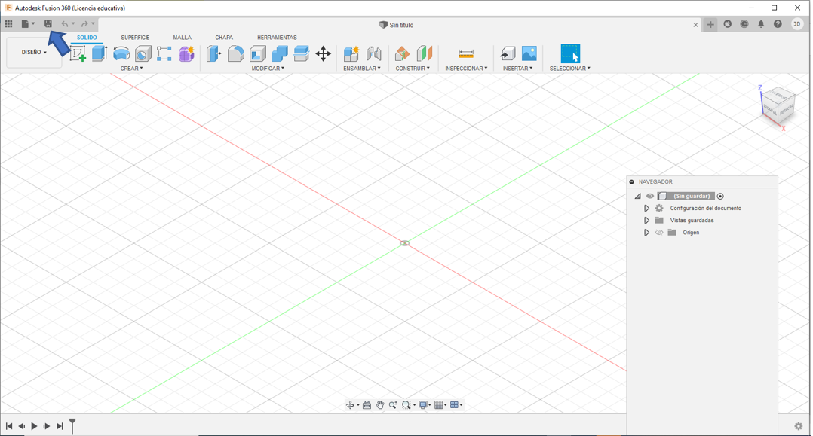Select the Fillet tool
This screenshot has width=813, height=436.
(235, 53)
